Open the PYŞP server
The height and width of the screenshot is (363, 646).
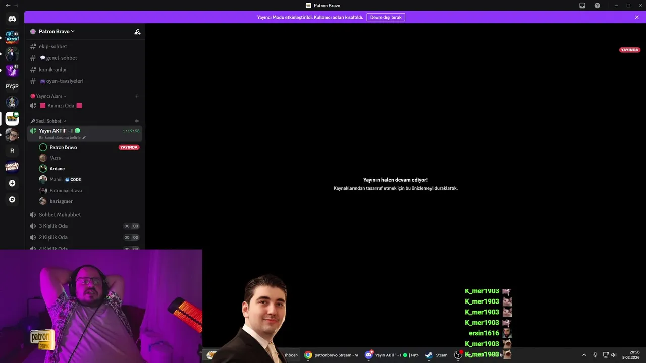pyautogui.click(x=12, y=86)
